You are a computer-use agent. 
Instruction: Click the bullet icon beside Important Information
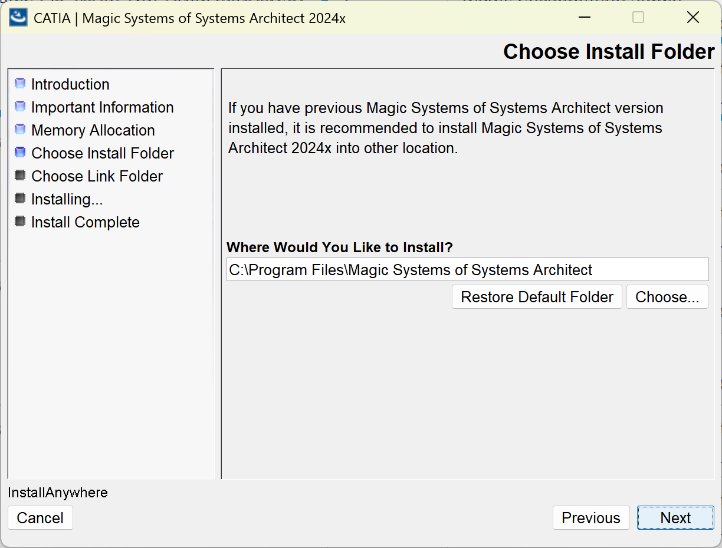[x=20, y=107]
